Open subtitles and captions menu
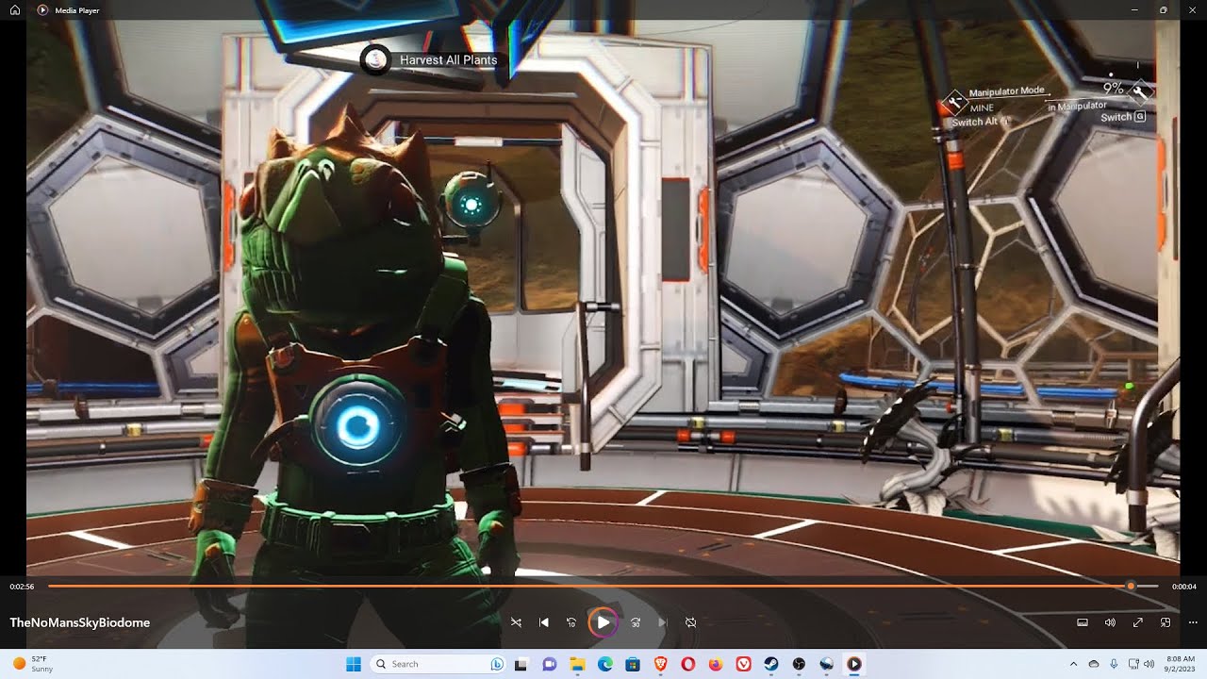 pyautogui.click(x=1083, y=622)
